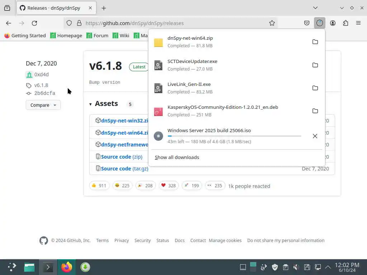Open the extensions puzzle icon

[345, 23]
